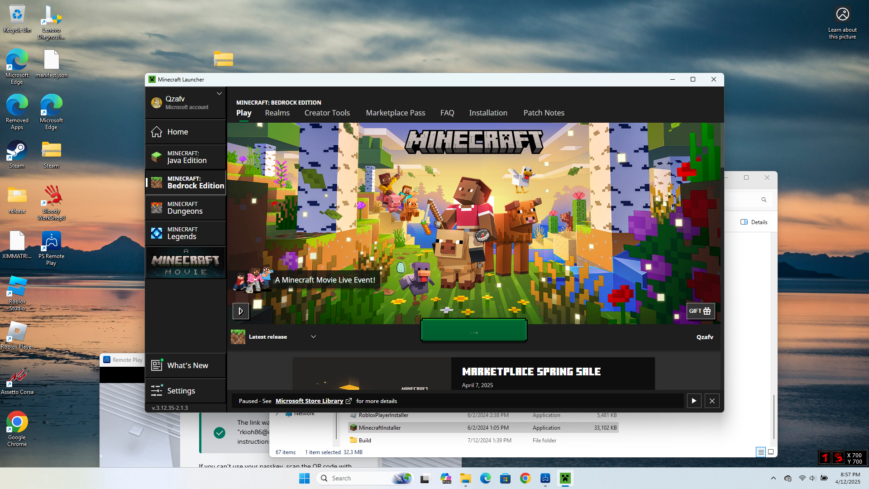Image resolution: width=869 pixels, height=489 pixels.
Task: Select the Steam app desktop shortcut
Action: click(17, 155)
